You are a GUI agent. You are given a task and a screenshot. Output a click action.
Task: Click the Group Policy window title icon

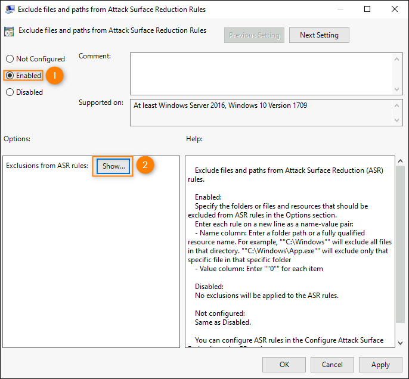10,10
